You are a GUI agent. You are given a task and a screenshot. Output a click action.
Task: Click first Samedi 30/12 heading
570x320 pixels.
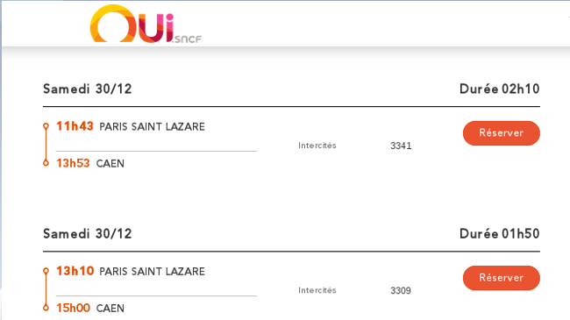click(87, 89)
